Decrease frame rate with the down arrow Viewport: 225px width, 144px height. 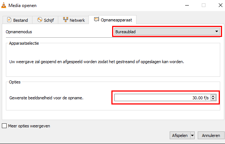[213, 99]
